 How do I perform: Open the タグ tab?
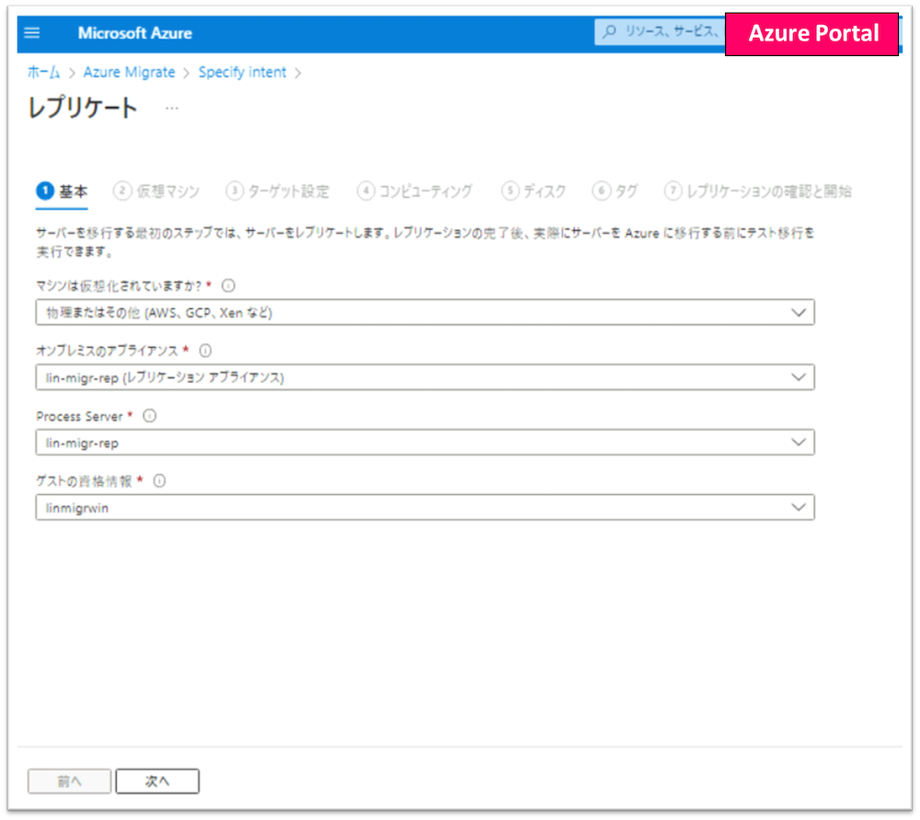tap(615, 191)
